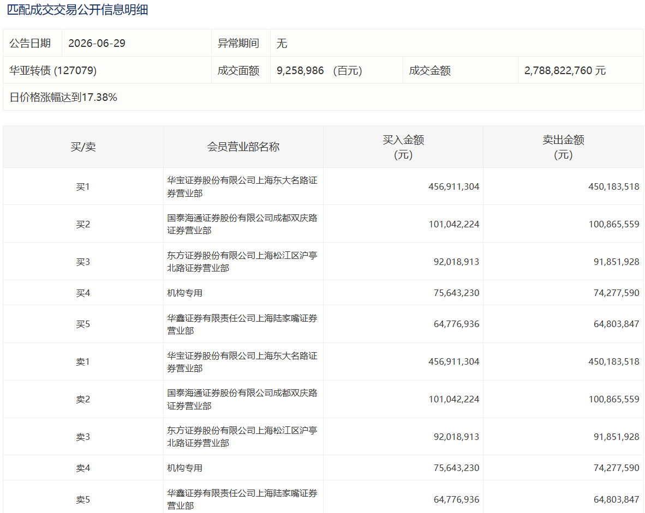
Task: Click 456,911,304 in the 卖1 row
Action: click(x=453, y=362)
